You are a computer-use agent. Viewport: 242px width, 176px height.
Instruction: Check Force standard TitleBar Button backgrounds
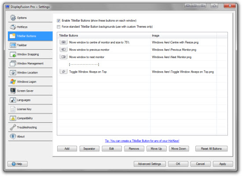coord(59,27)
